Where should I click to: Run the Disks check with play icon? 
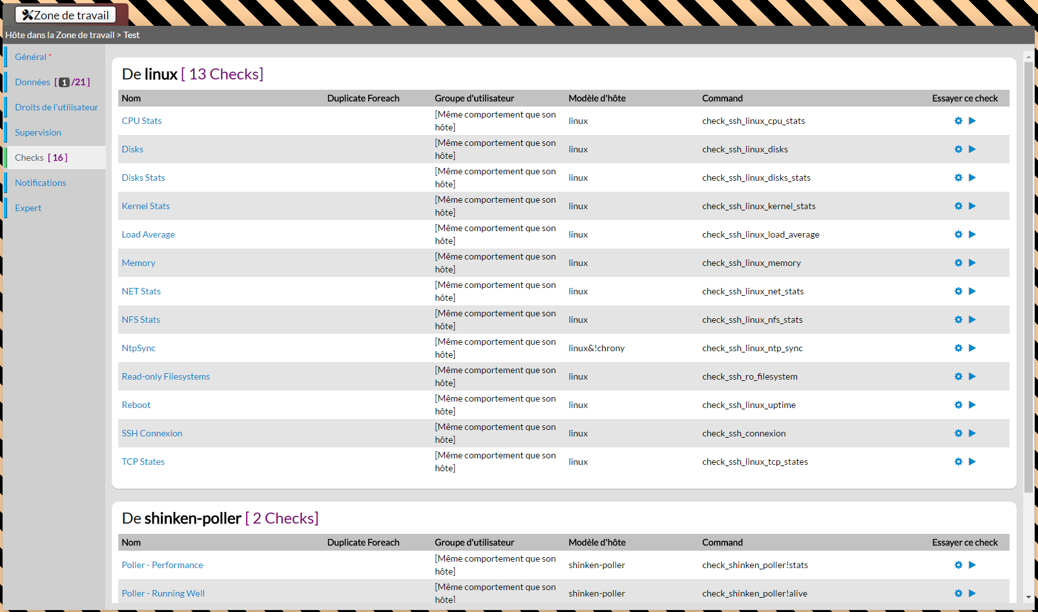point(972,149)
